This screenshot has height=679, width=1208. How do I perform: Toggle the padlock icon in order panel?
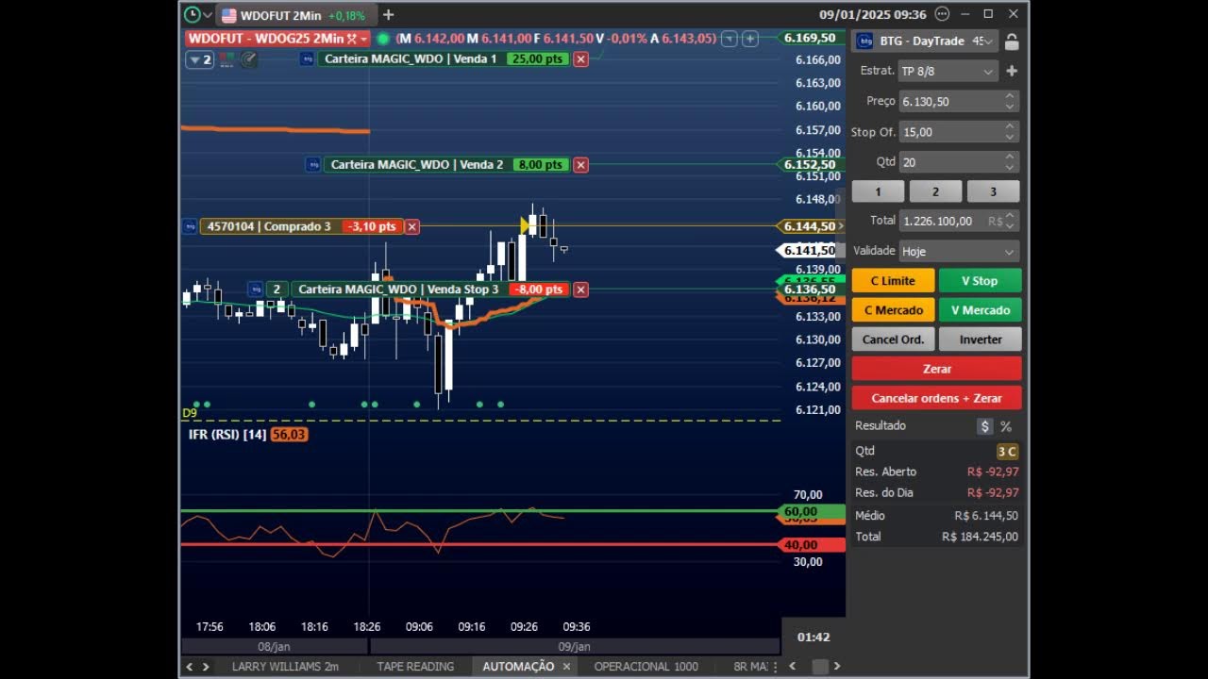pos(1011,41)
